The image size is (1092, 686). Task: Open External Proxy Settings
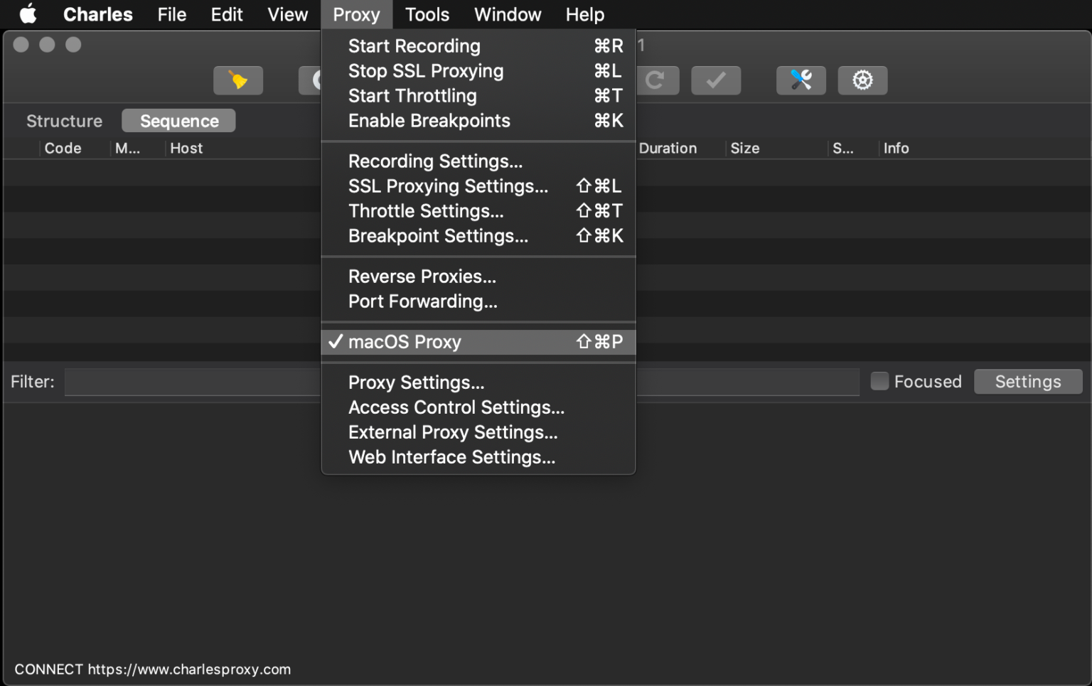tap(453, 432)
